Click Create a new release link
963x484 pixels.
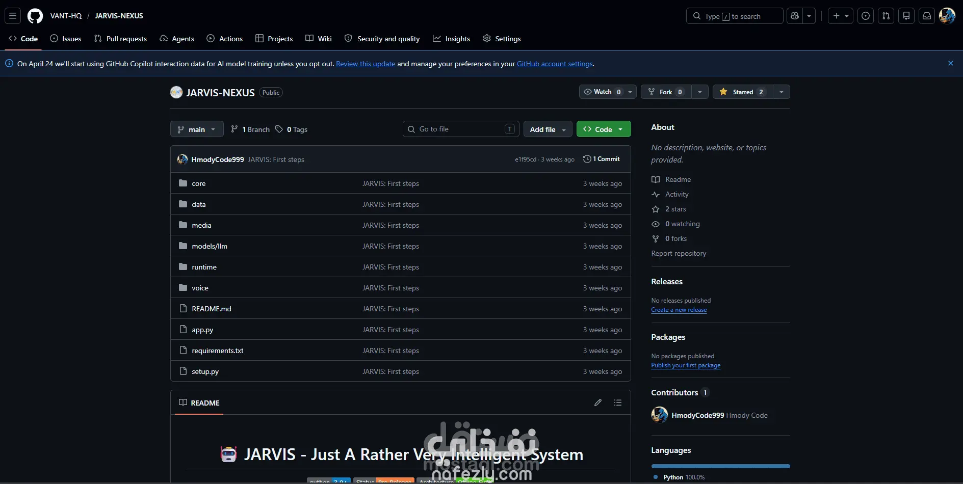coord(679,310)
